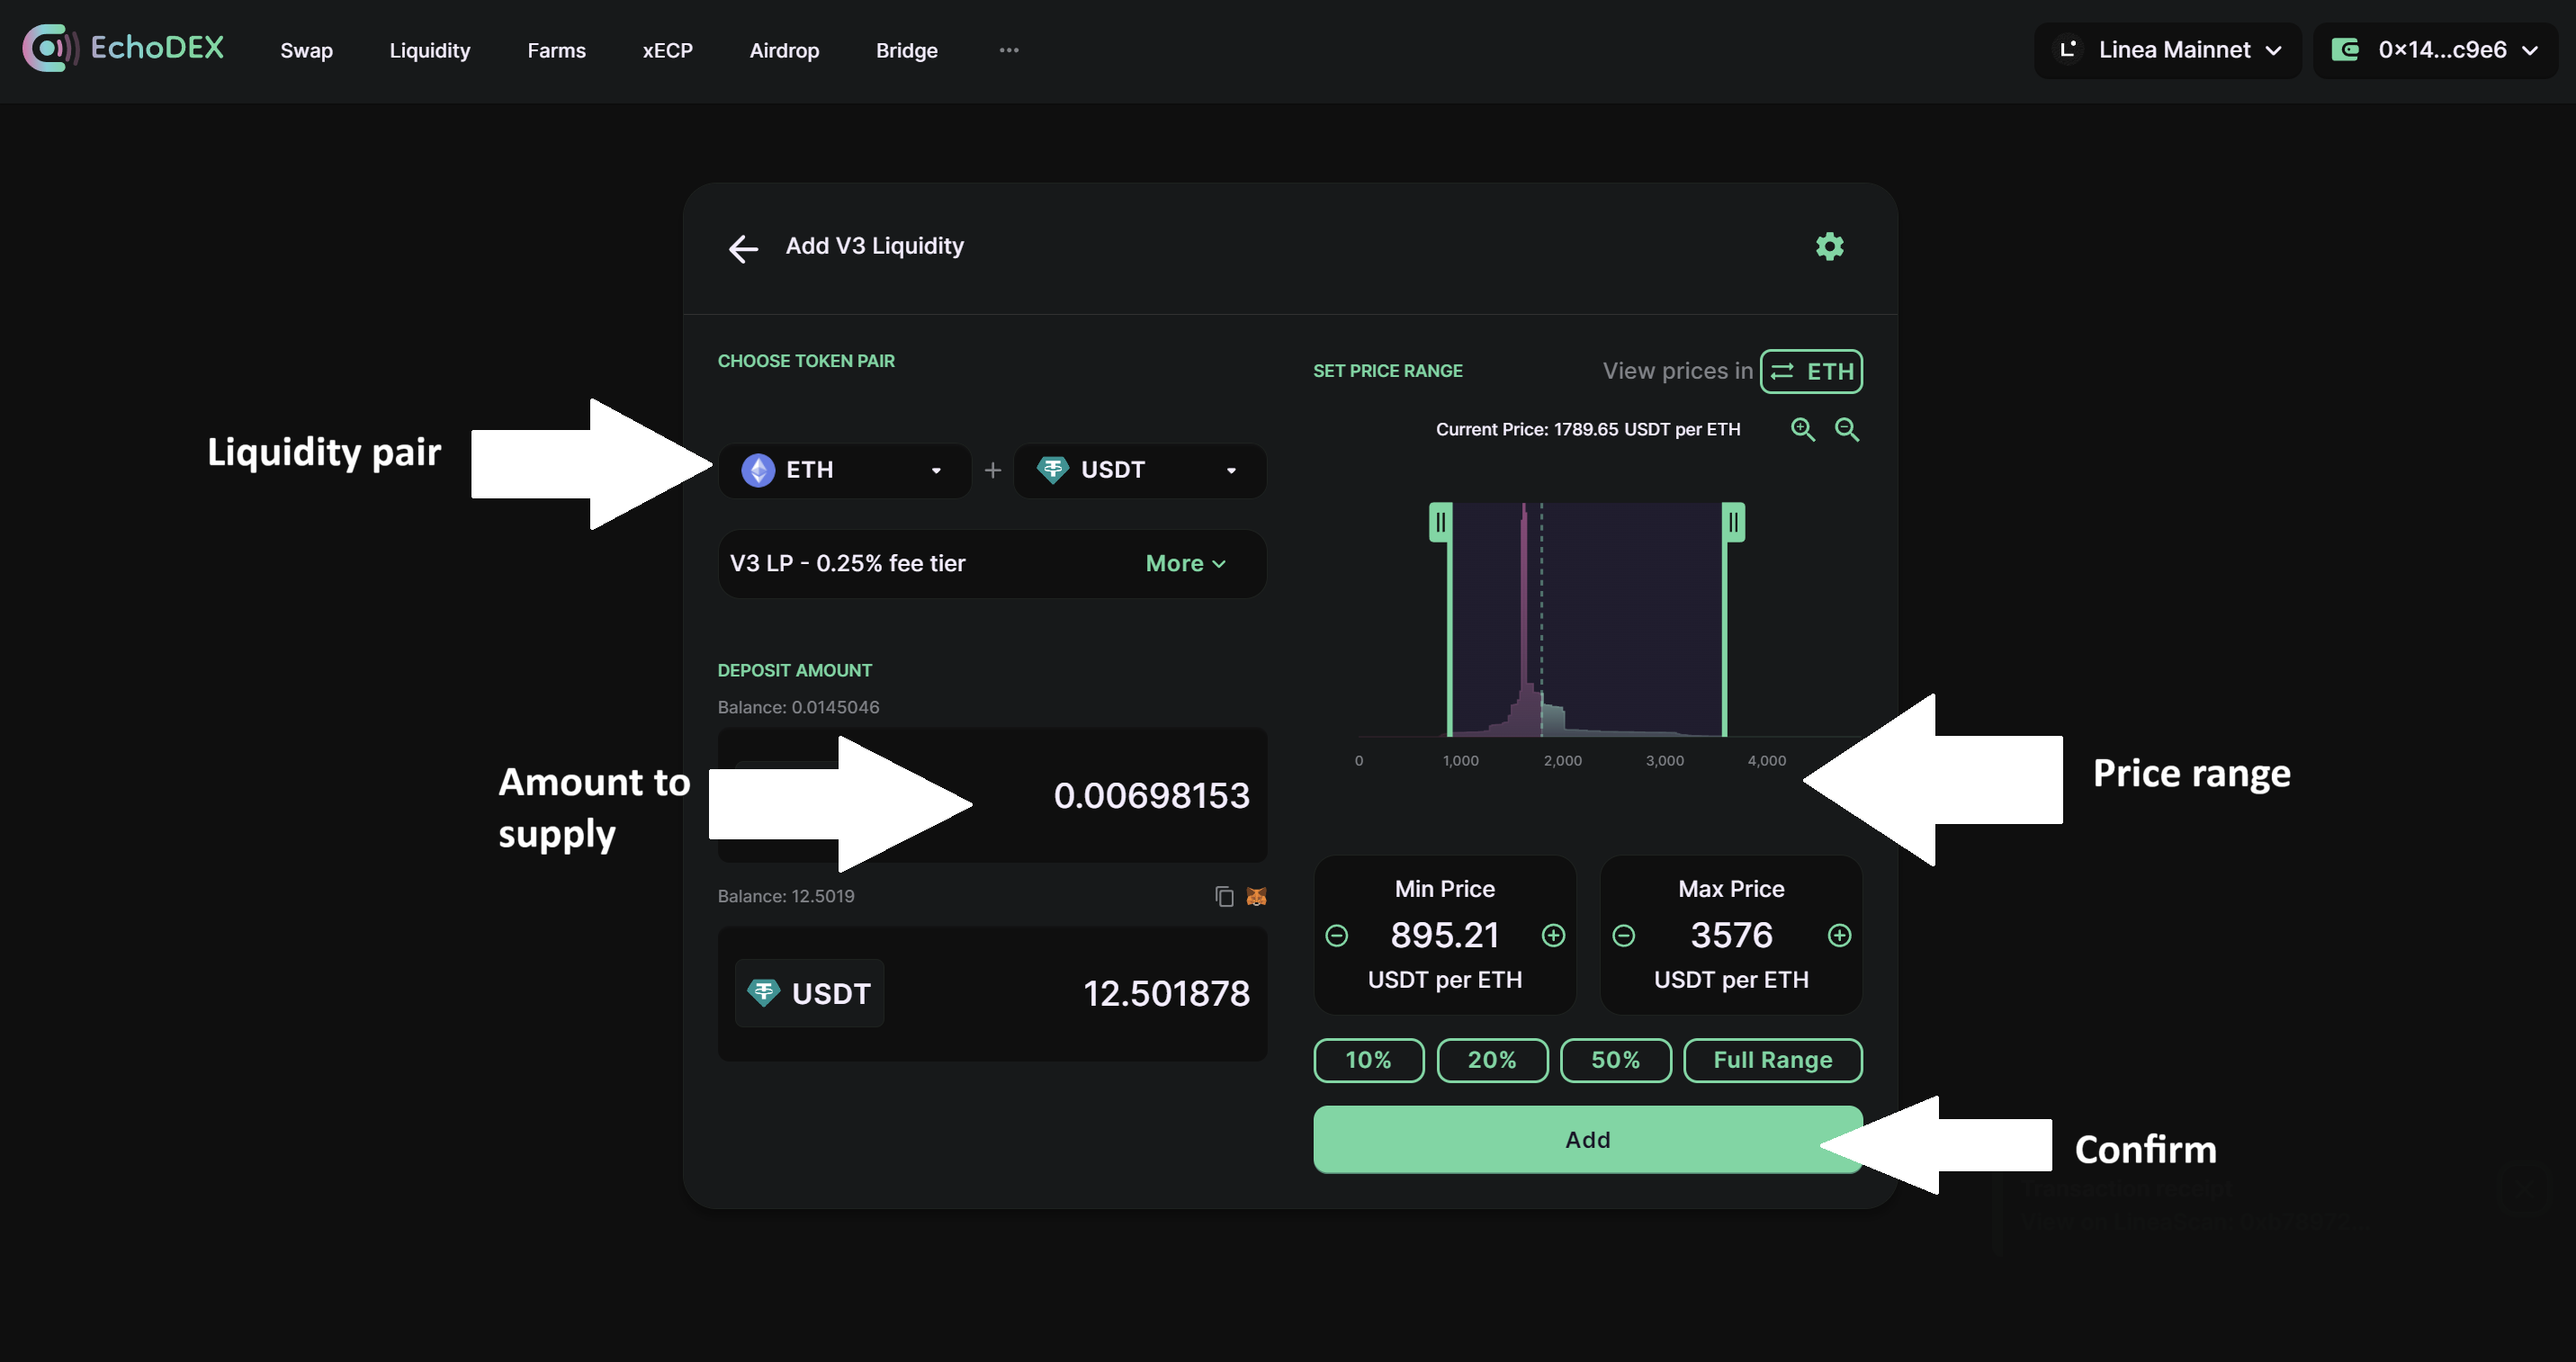Select the Full Range preset

tap(1772, 1060)
